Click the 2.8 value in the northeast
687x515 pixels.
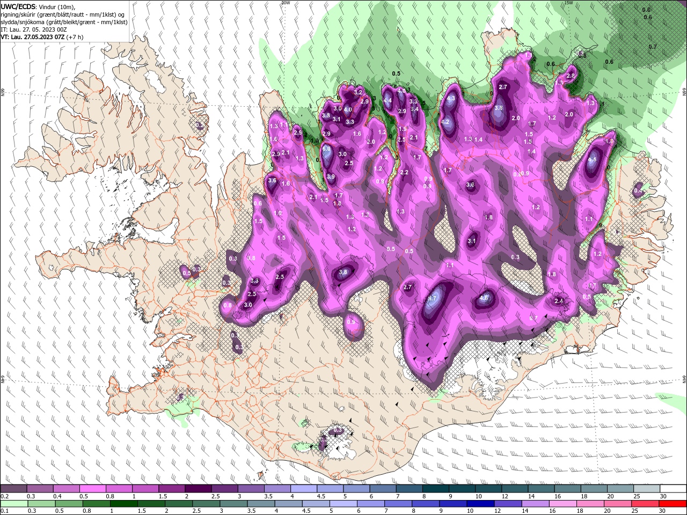tap(571, 76)
